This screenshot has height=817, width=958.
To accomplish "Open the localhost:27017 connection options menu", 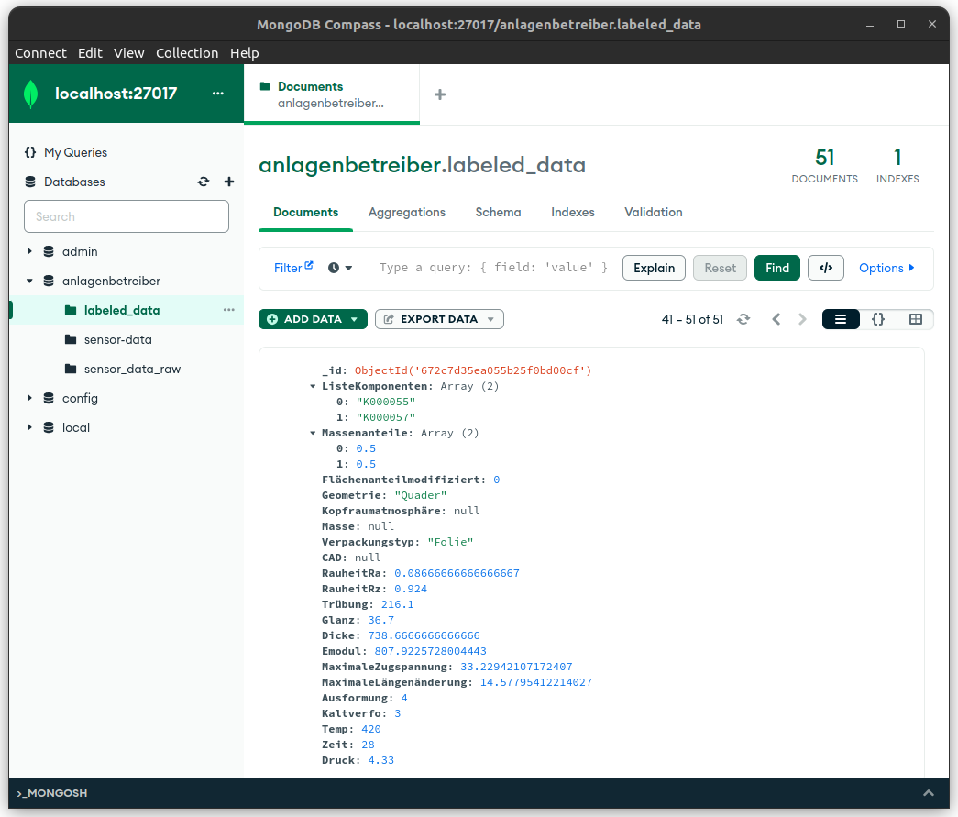I will [x=217, y=94].
